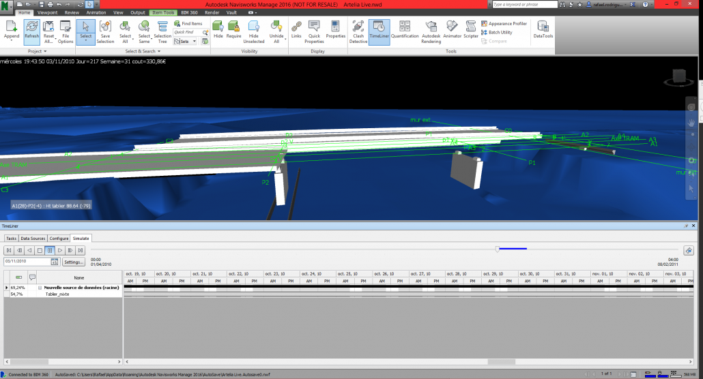
Task: Open the simulation date calendar picker
Action: point(55,262)
